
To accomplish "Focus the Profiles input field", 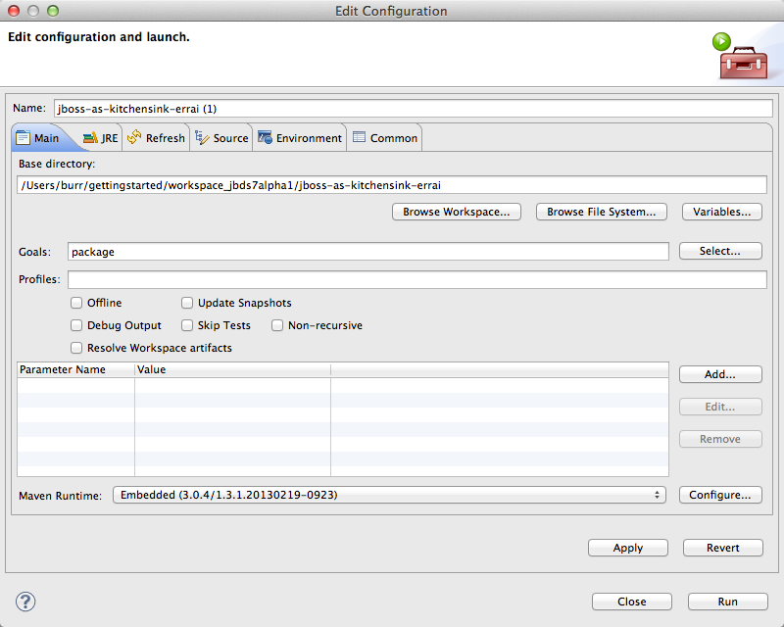I will [417, 279].
